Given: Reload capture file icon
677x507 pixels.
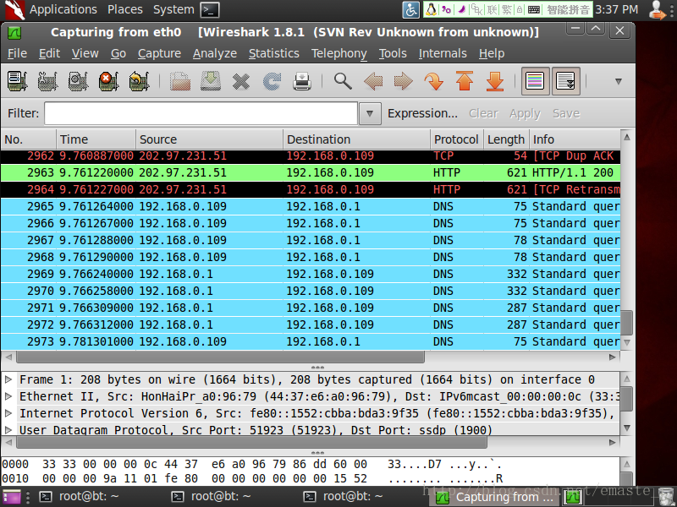Looking at the screenshot, I should point(272,81).
